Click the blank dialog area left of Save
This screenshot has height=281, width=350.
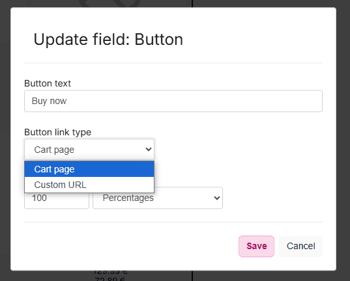pyautogui.click(x=131, y=247)
